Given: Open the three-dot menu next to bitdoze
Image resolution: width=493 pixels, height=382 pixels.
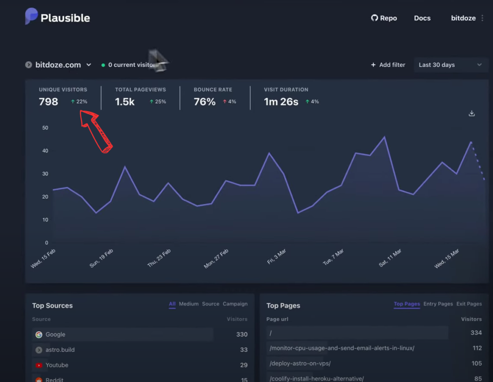Looking at the screenshot, I should [x=483, y=18].
